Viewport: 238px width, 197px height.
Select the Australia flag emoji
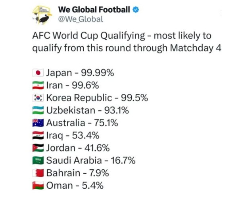point(38,123)
